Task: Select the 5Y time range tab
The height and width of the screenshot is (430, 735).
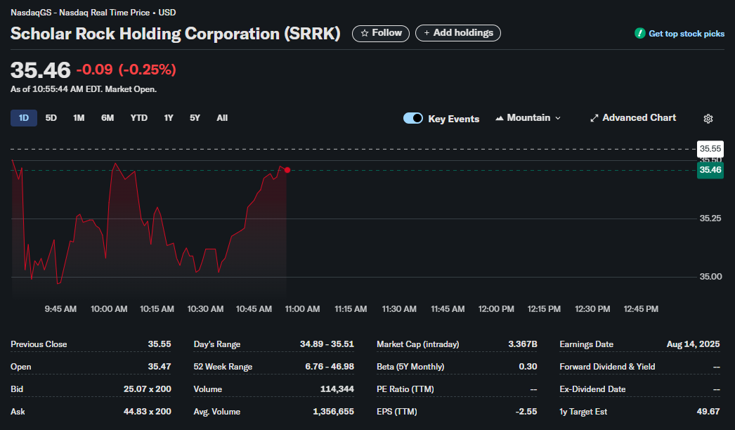Action: 195,118
